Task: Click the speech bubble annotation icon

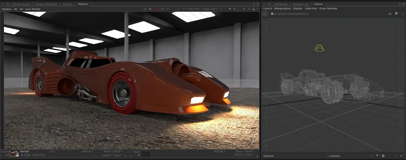Action: click(x=230, y=9)
